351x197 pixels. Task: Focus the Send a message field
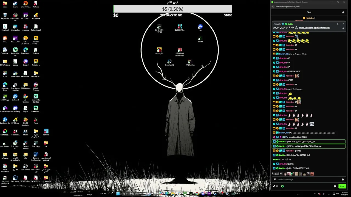point(309,179)
